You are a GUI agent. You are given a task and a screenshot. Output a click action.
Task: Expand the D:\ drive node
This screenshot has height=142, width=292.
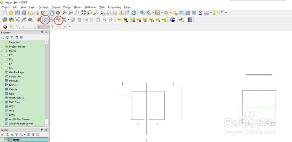2,59
